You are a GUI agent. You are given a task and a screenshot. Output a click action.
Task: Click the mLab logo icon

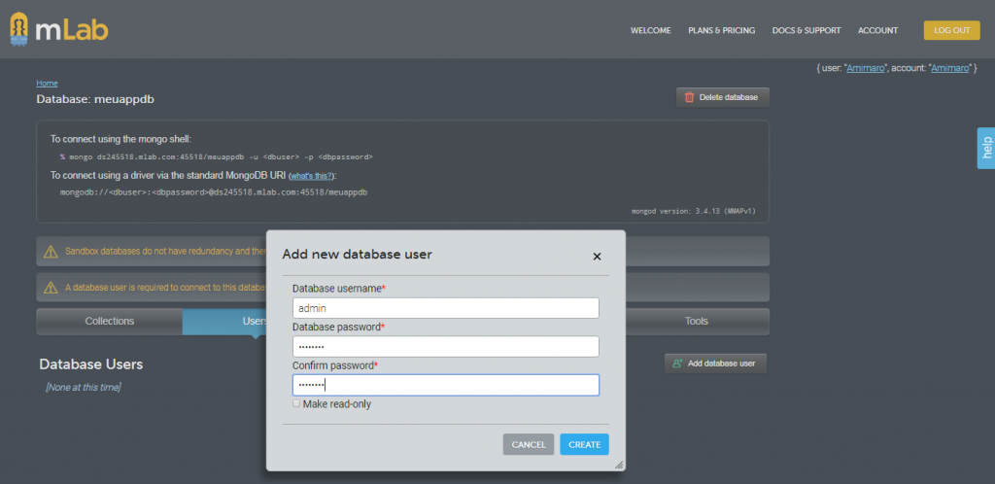point(21,30)
